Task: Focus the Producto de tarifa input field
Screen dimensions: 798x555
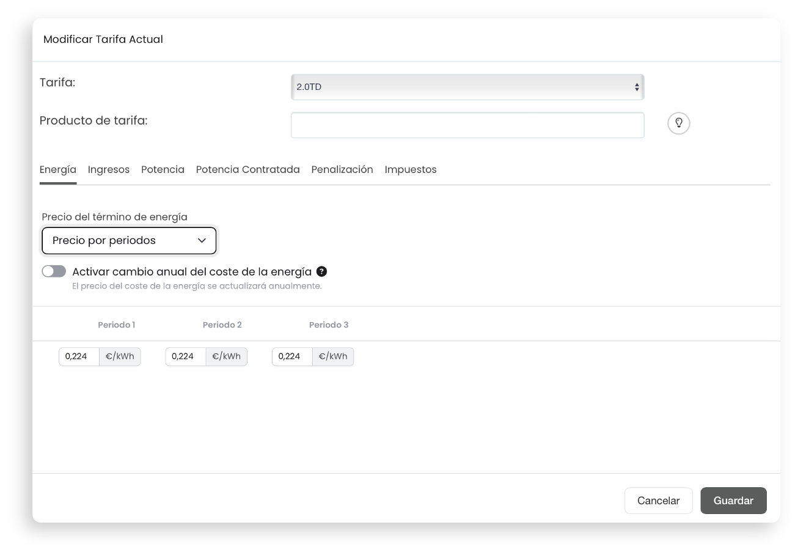Action: 467,125
